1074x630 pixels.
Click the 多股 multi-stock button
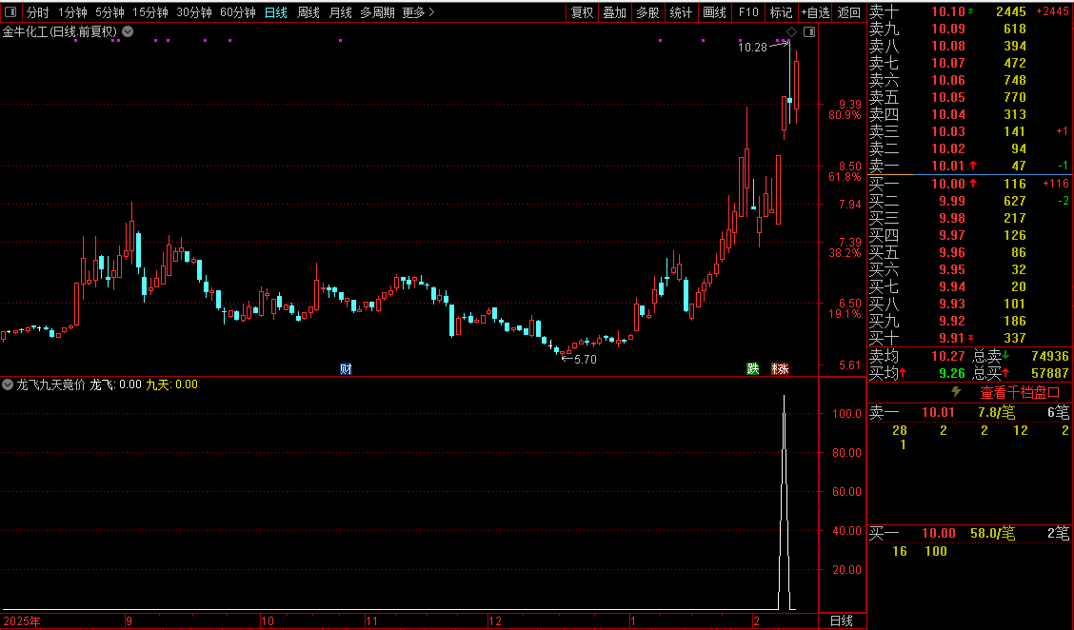[x=647, y=12]
